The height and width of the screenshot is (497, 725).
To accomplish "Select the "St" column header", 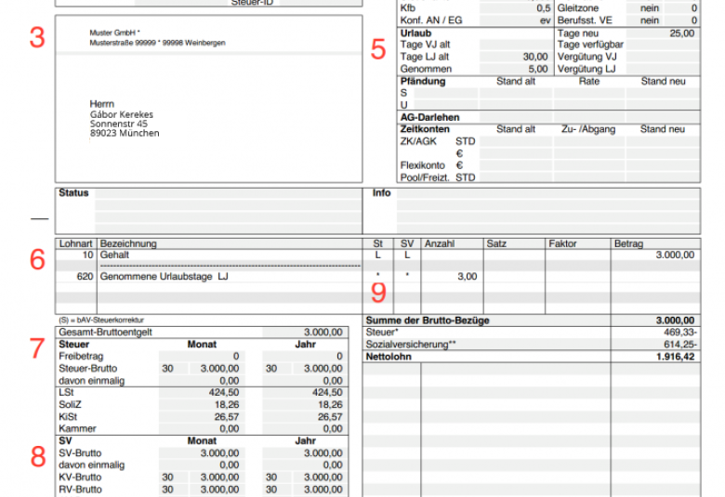I will (377, 243).
